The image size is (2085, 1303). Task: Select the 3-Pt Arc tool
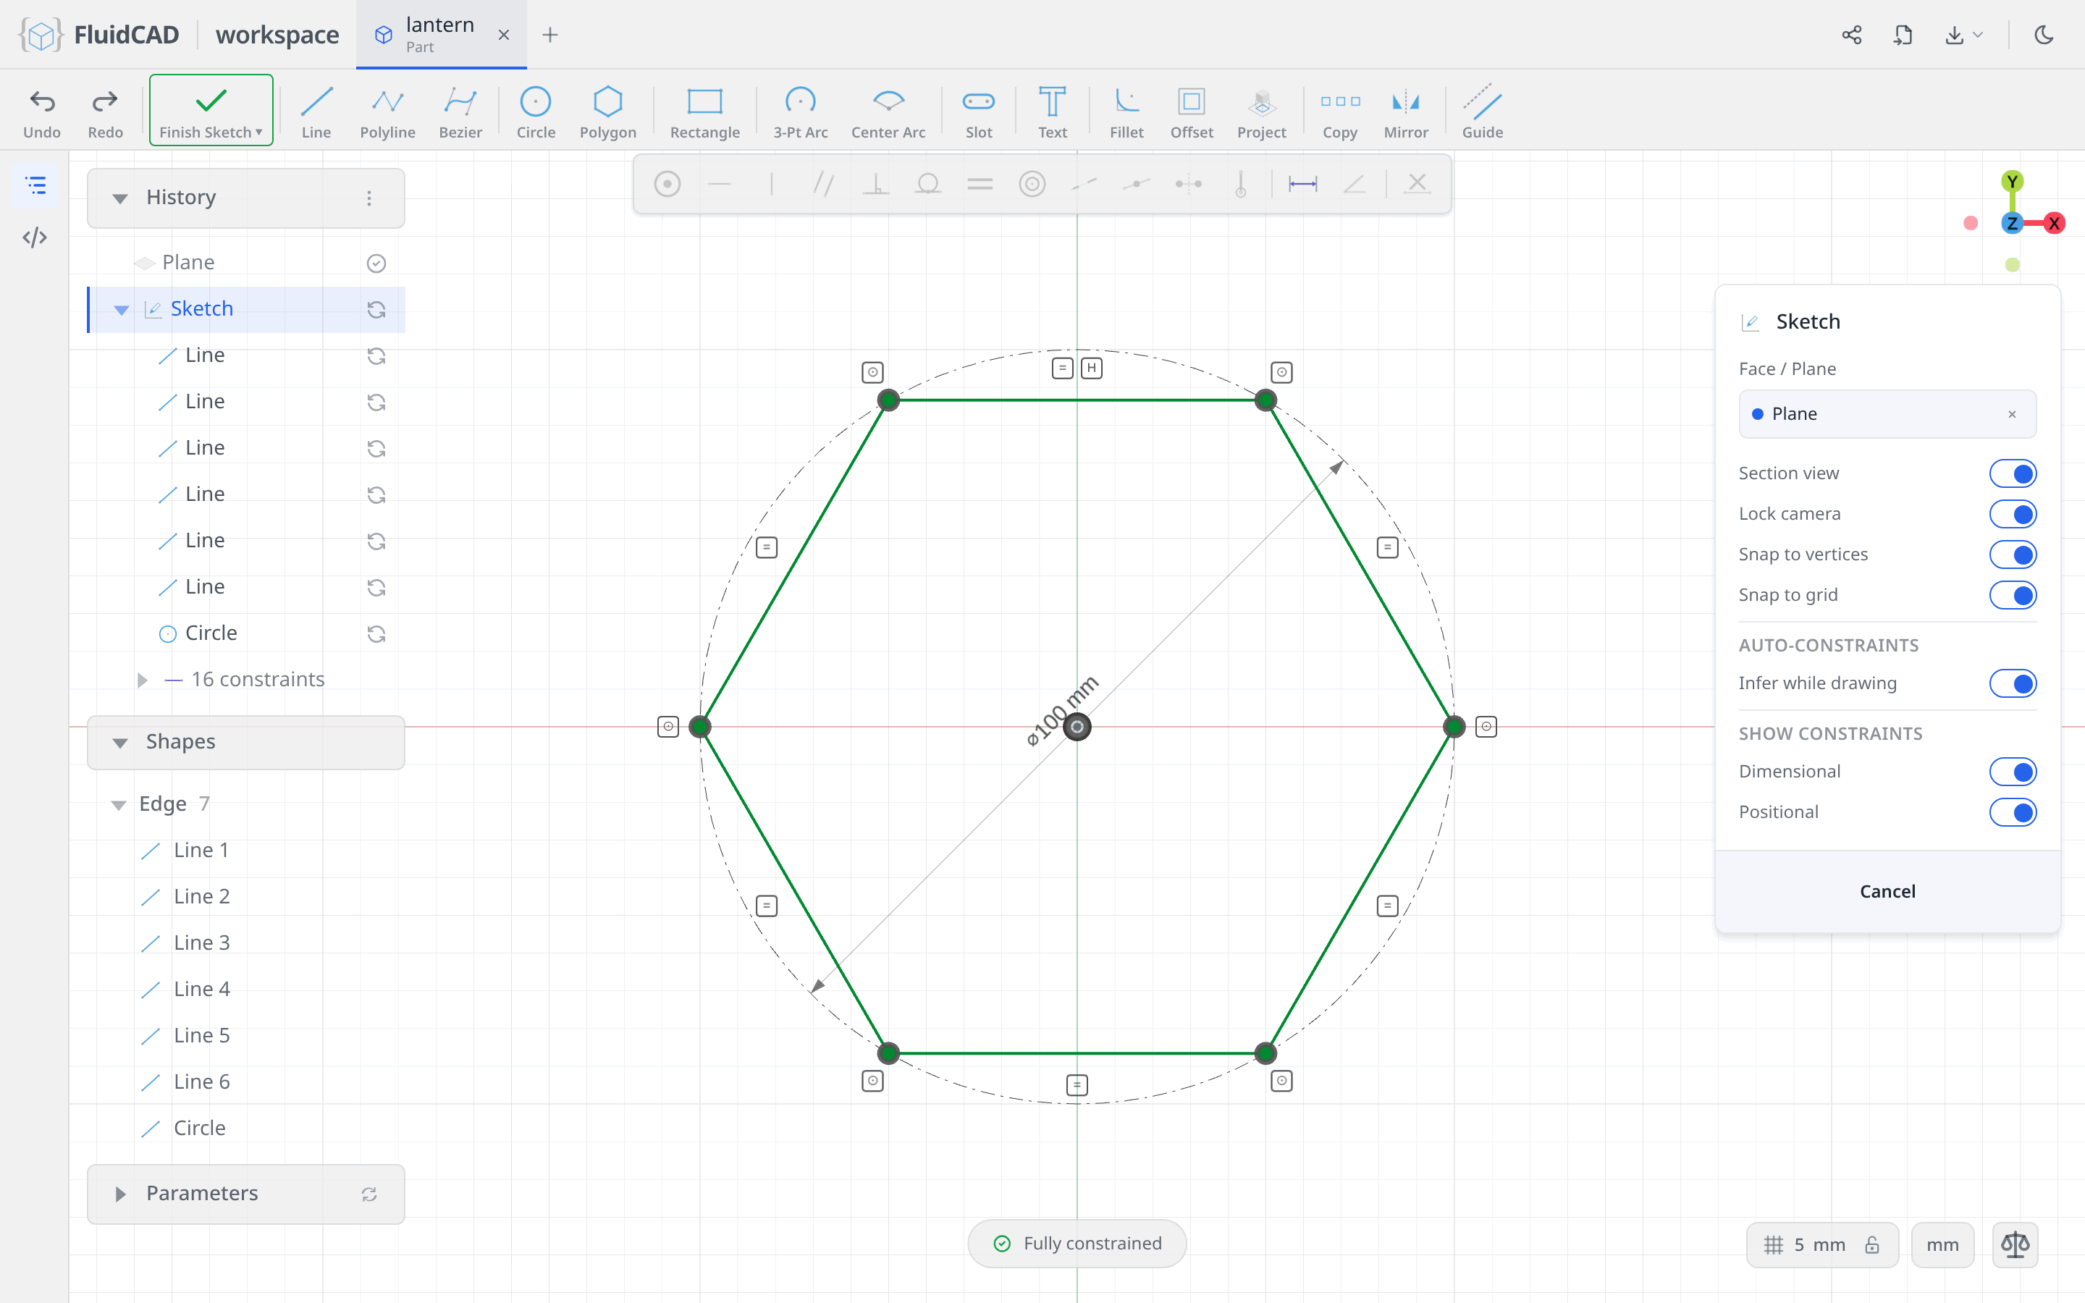(x=801, y=112)
